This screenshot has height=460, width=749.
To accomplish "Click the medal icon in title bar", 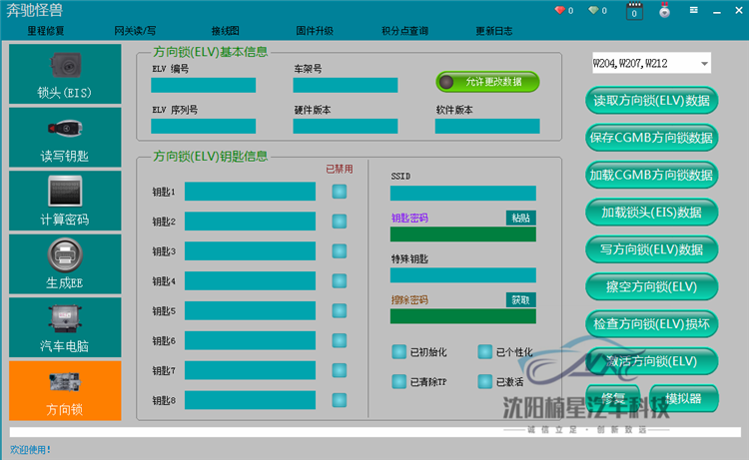I will point(663,12).
